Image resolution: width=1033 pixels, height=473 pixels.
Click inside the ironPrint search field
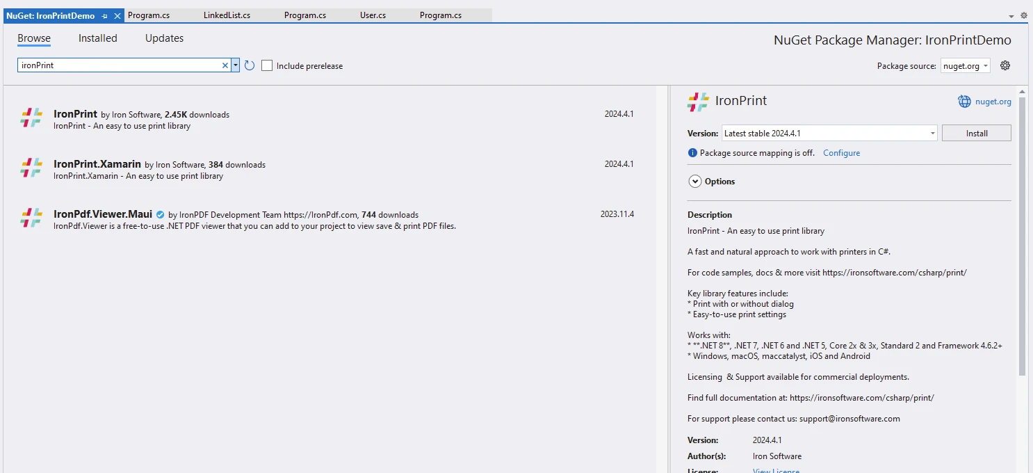coord(118,65)
